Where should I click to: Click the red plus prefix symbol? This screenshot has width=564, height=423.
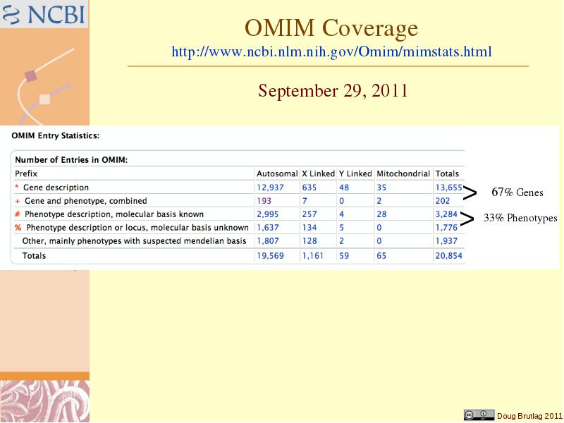pos(17,201)
